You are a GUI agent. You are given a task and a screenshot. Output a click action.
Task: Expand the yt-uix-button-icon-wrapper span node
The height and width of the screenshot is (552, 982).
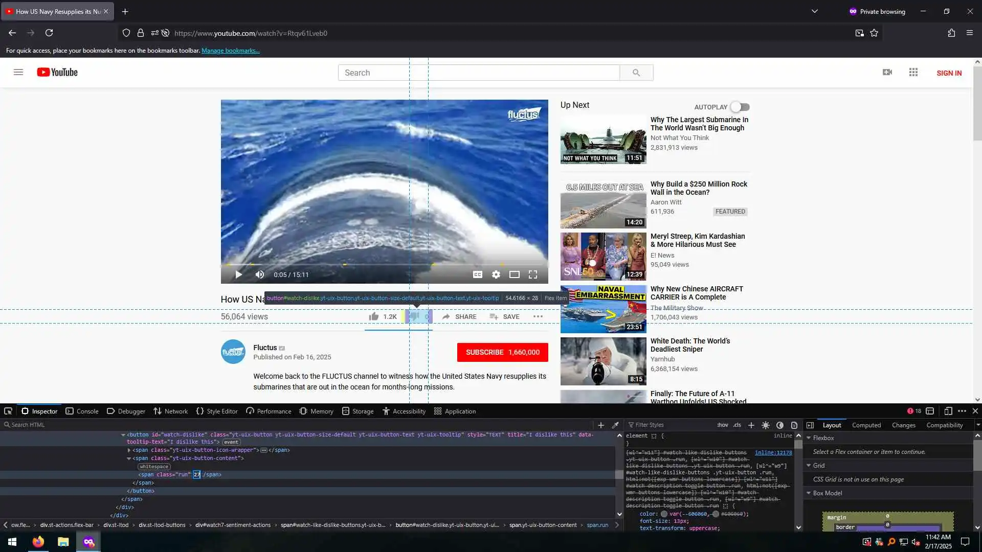click(129, 450)
